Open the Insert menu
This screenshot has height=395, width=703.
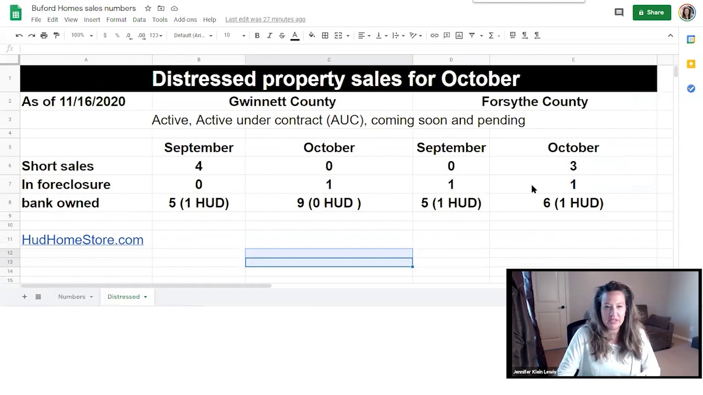92,19
